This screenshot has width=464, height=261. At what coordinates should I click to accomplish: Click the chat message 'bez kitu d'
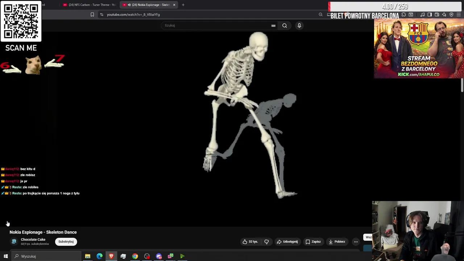coord(28,169)
